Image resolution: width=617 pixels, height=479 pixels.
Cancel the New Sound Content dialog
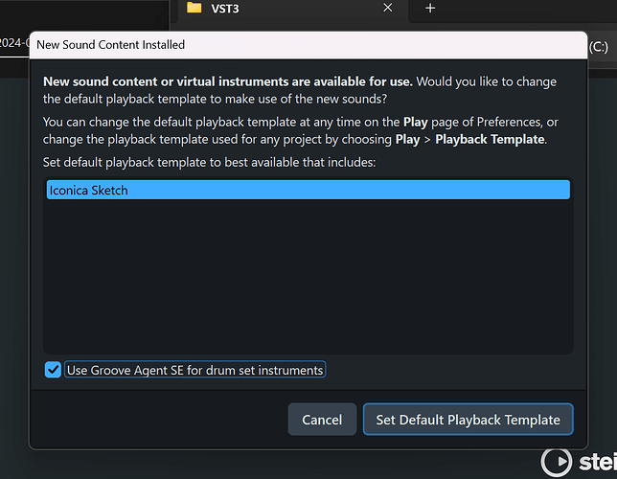[322, 420]
